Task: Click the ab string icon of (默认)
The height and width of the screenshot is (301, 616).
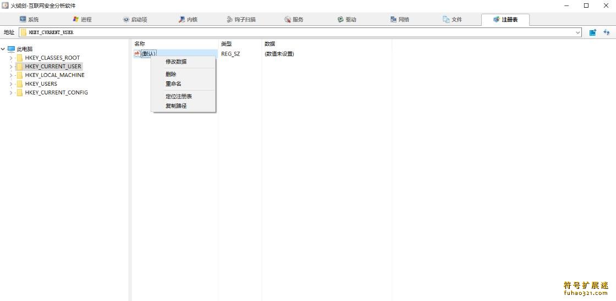Action: (x=137, y=53)
